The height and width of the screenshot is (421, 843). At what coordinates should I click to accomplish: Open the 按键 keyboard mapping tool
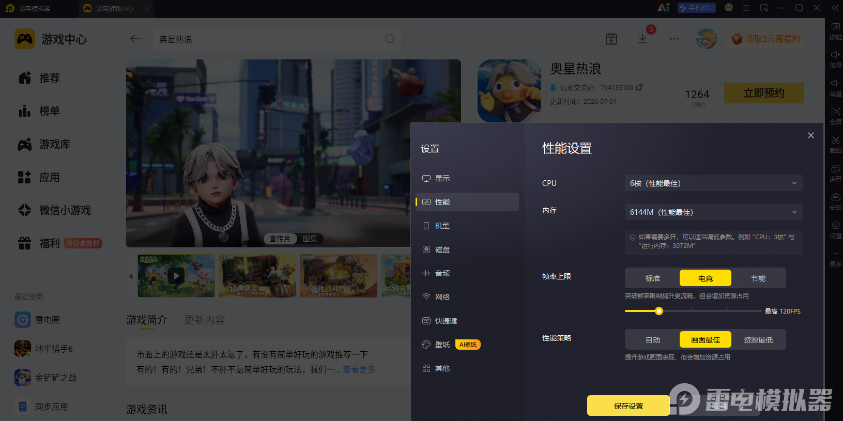click(x=835, y=30)
